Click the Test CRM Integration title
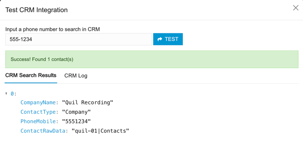Screen dimensions: 303x165 coord(37,10)
